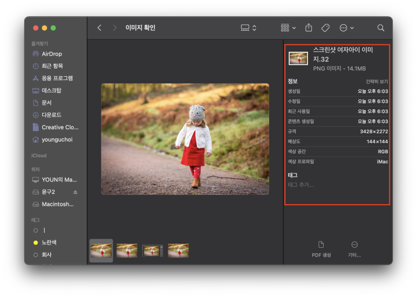
Task: Select the fourth thumbnail in the strip
Action: [178, 251]
